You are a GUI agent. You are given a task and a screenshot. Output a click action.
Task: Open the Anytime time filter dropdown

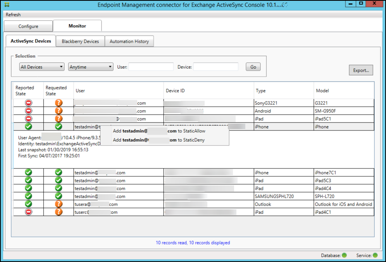[91, 67]
